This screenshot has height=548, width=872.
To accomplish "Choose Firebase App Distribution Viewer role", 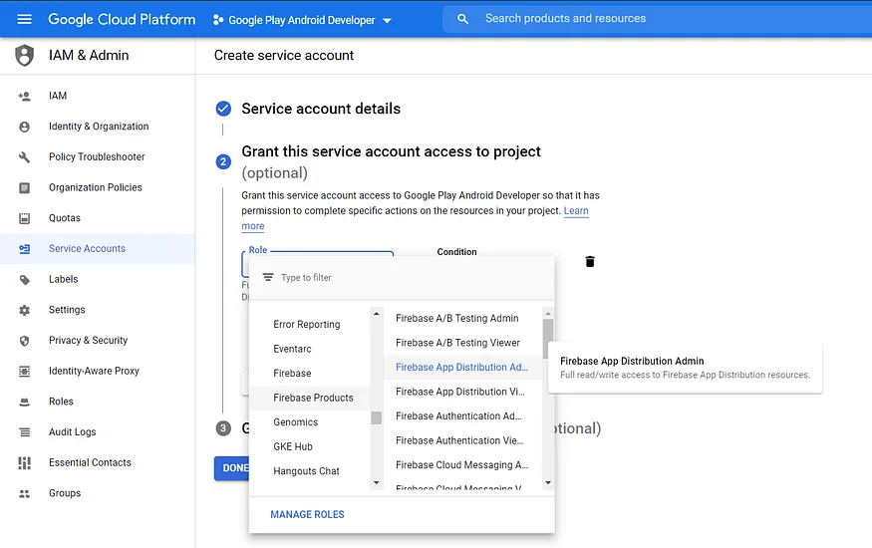I will click(x=460, y=392).
